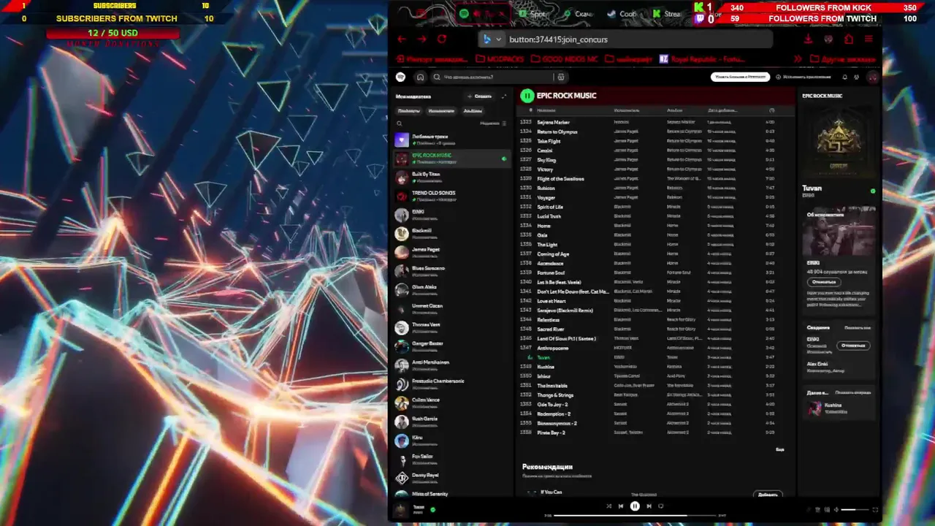935x526 pixels.
Task: Select the Альбомы filter chip
Action: coord(473,111)
